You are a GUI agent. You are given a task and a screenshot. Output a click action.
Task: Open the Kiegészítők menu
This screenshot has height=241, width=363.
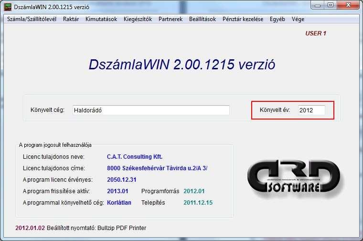pos(138,19)
